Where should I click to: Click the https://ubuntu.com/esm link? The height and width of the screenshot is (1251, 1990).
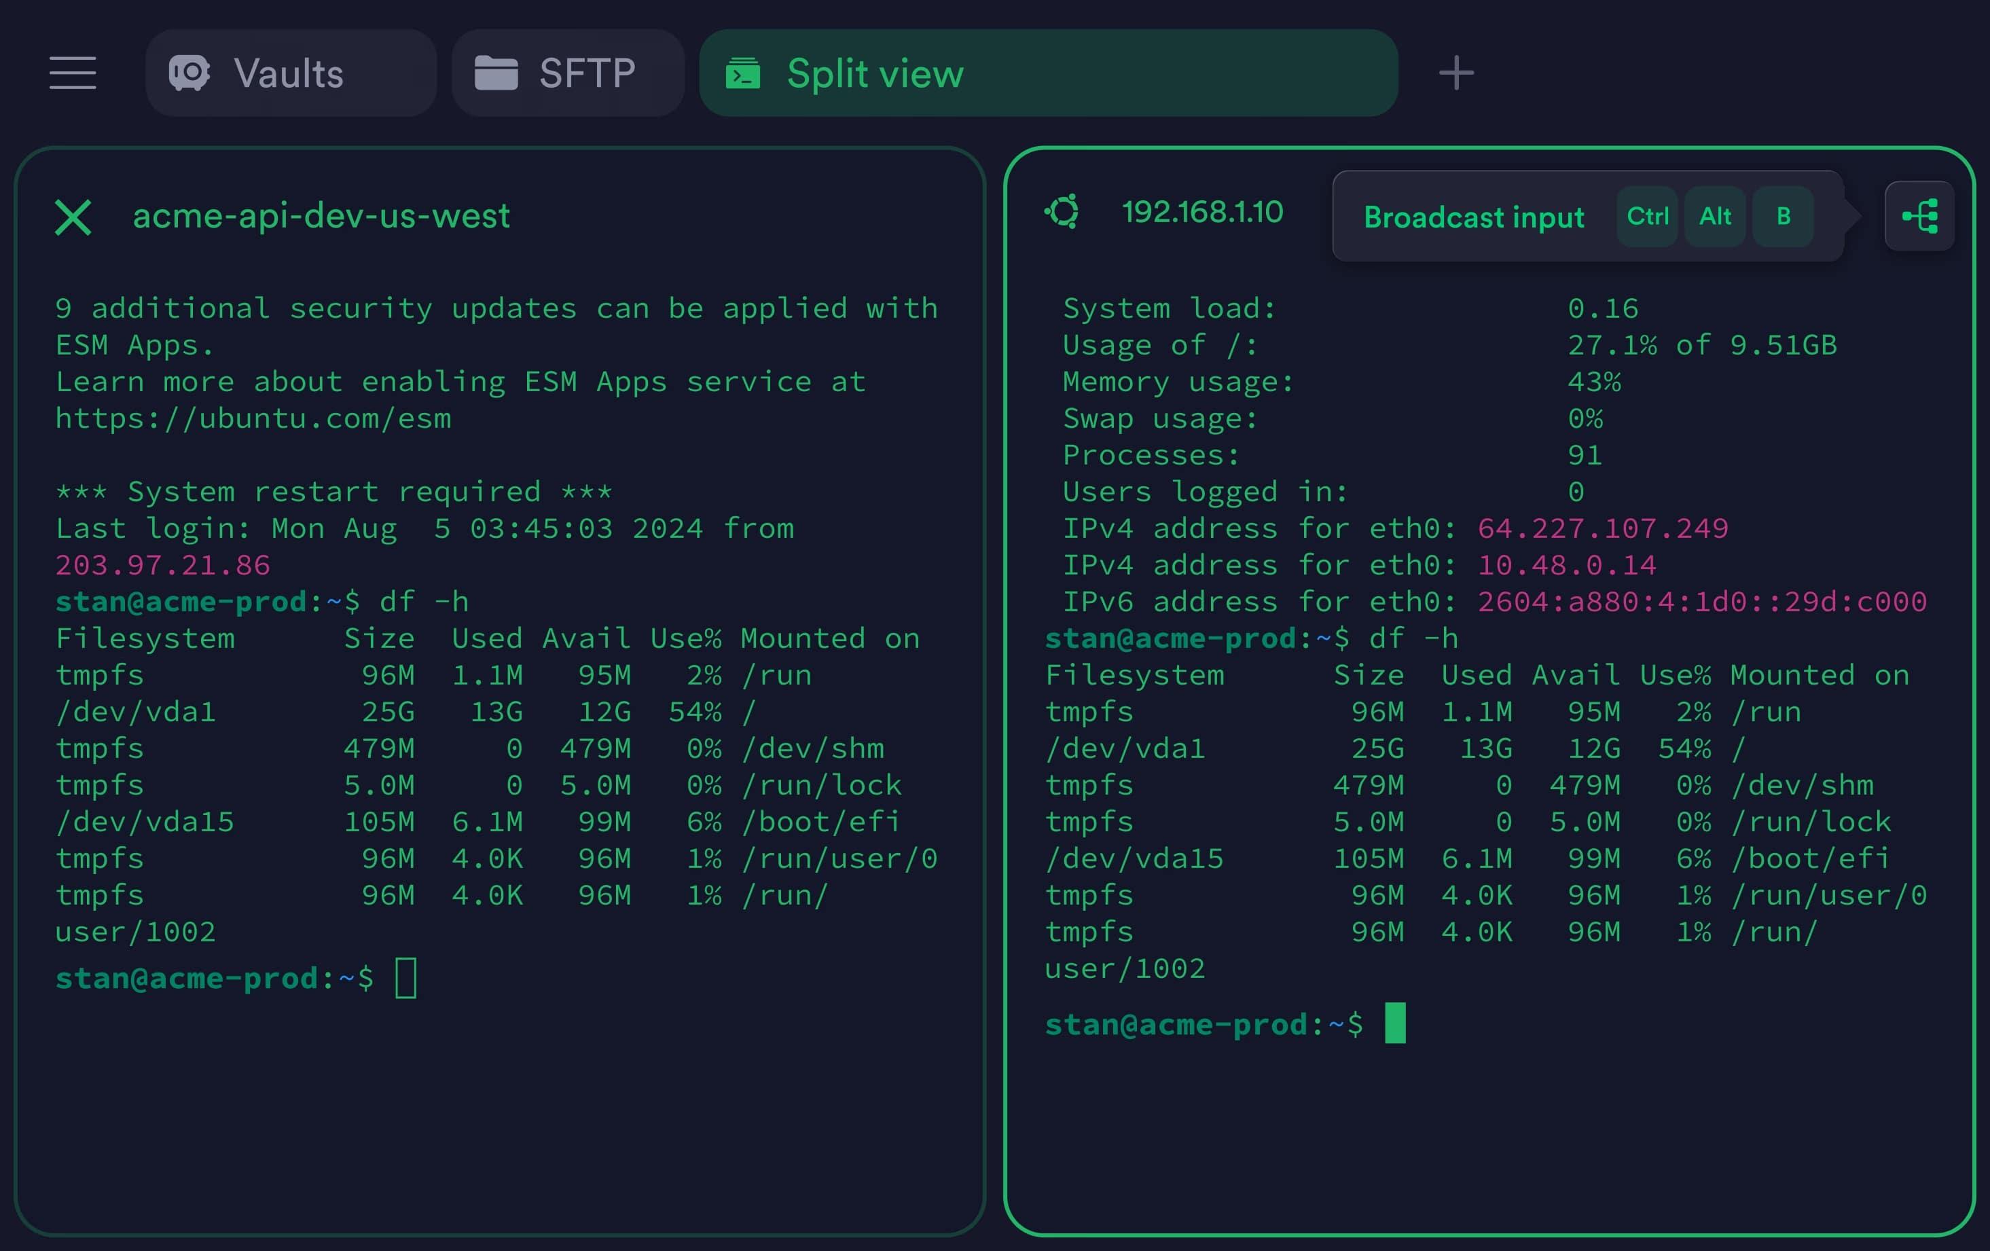253,418
